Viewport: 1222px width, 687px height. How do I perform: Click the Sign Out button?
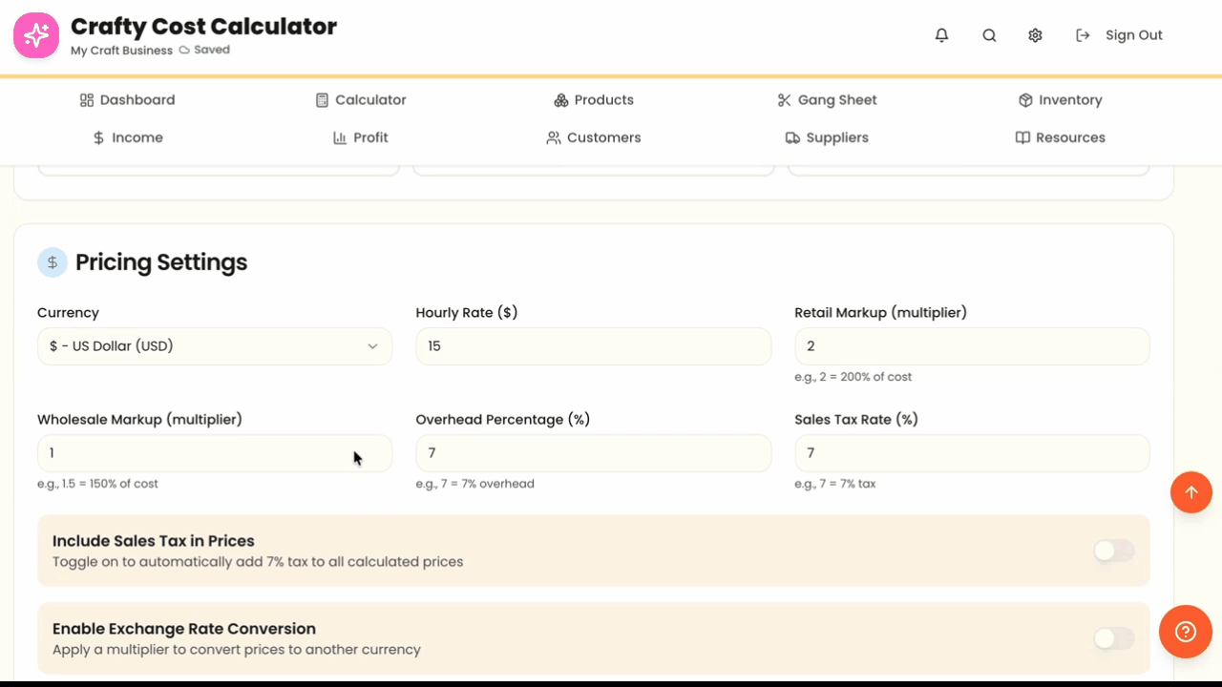(1119, 35)
